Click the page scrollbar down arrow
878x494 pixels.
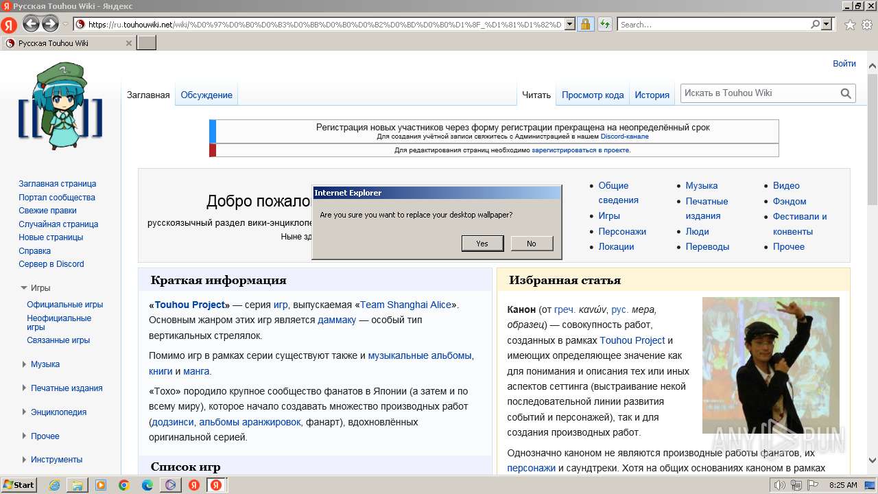tap(873, 460)
